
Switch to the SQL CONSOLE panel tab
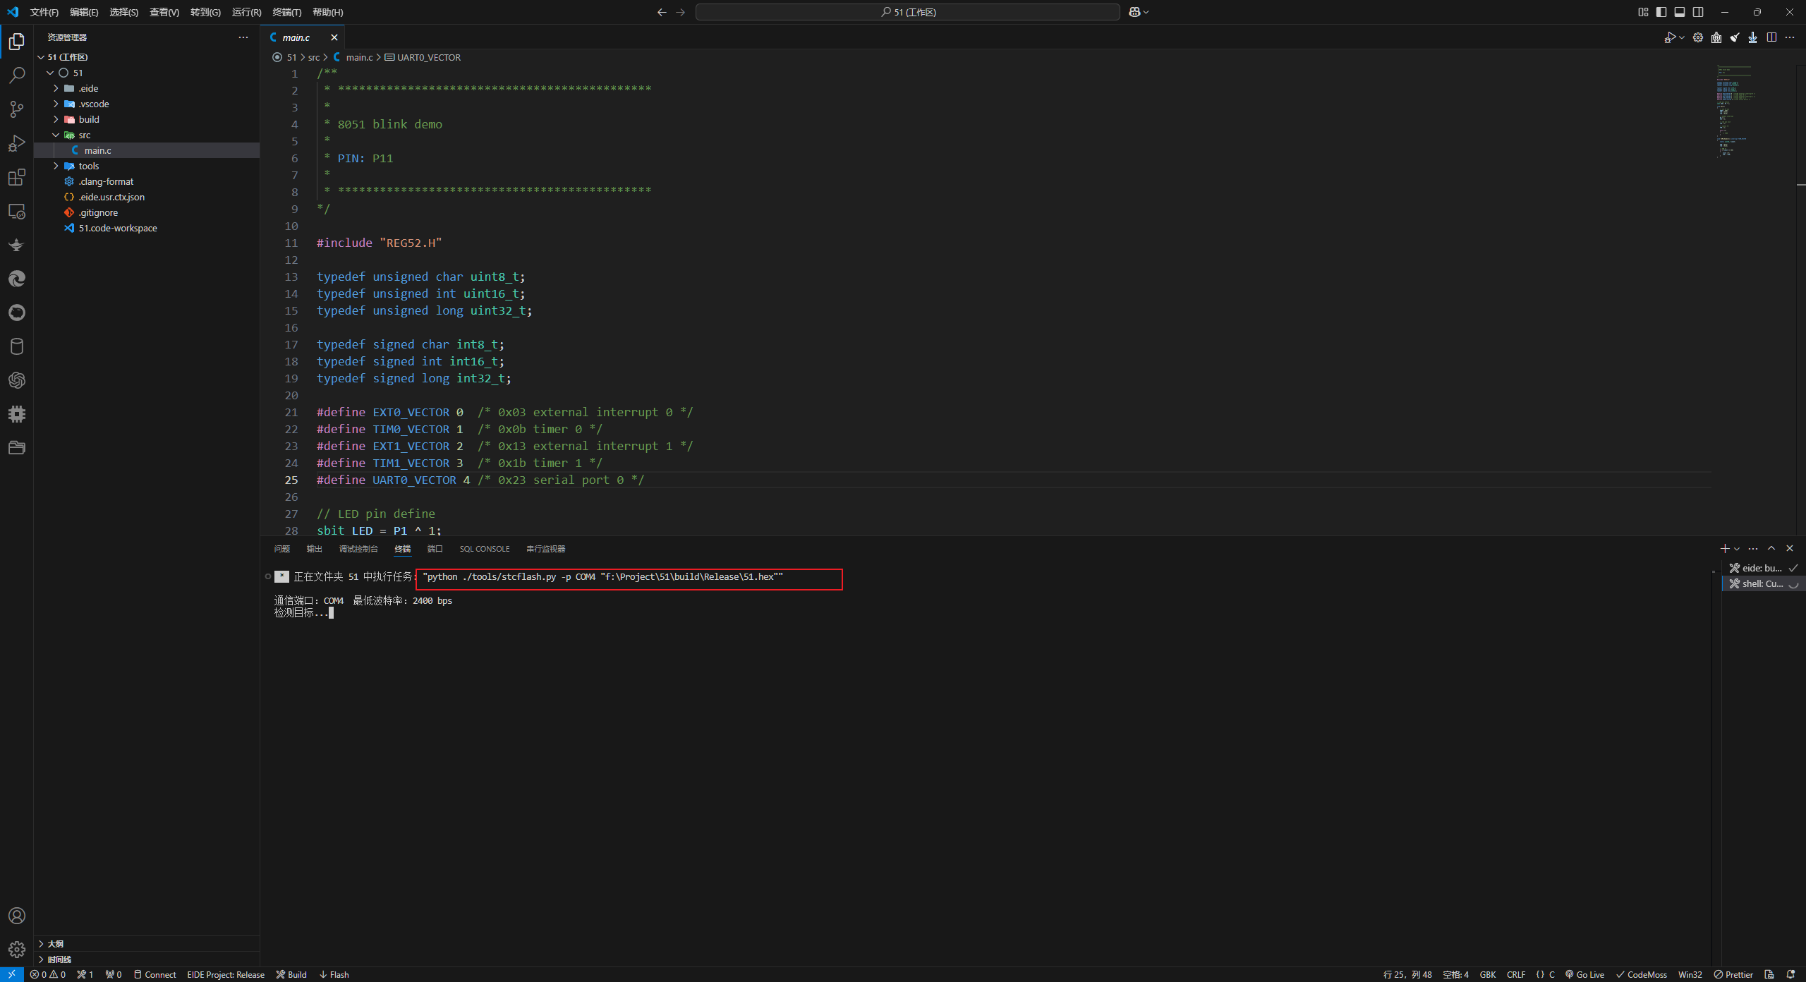(484, 549)
